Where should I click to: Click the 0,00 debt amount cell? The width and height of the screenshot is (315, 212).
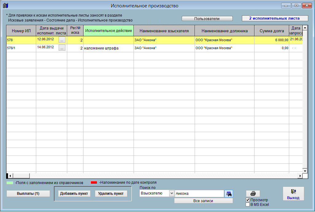tap(272, 48)
